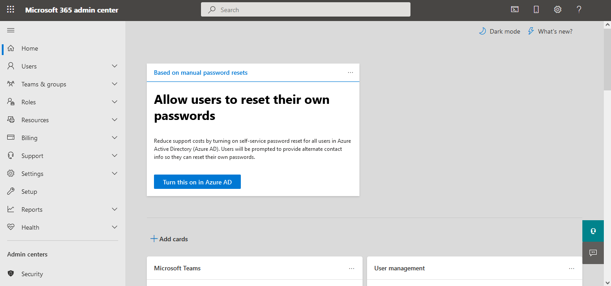Open settings gear in top header
The image size is (611, 286).
tap(558, 9)
